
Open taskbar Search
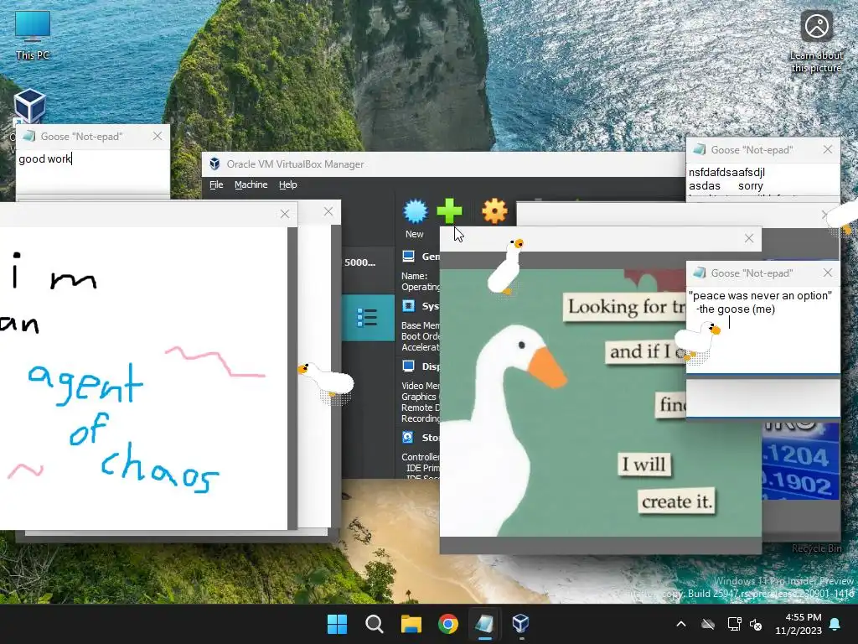click(x=375, y=624)
